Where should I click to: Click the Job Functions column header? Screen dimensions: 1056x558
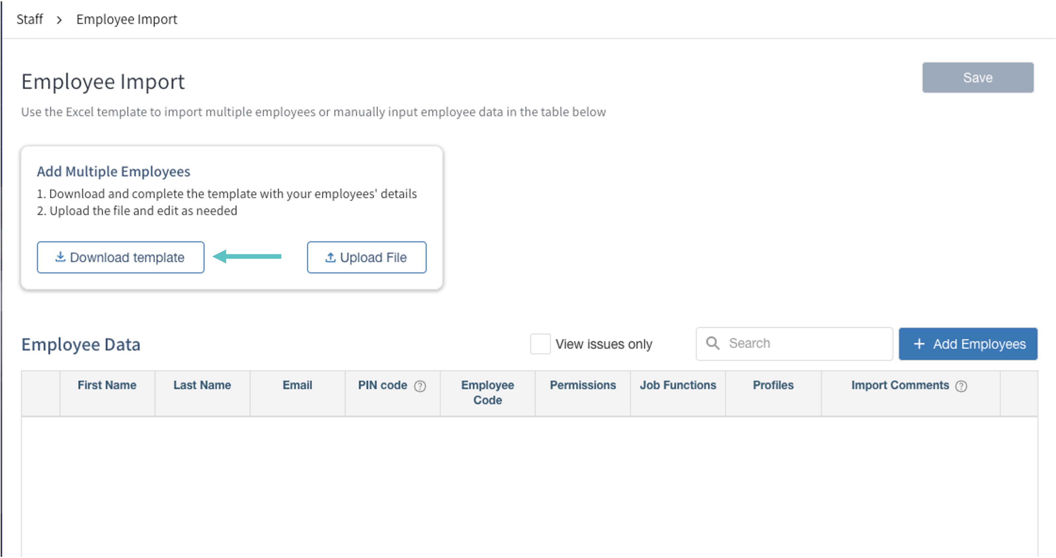tap(678, 385)
